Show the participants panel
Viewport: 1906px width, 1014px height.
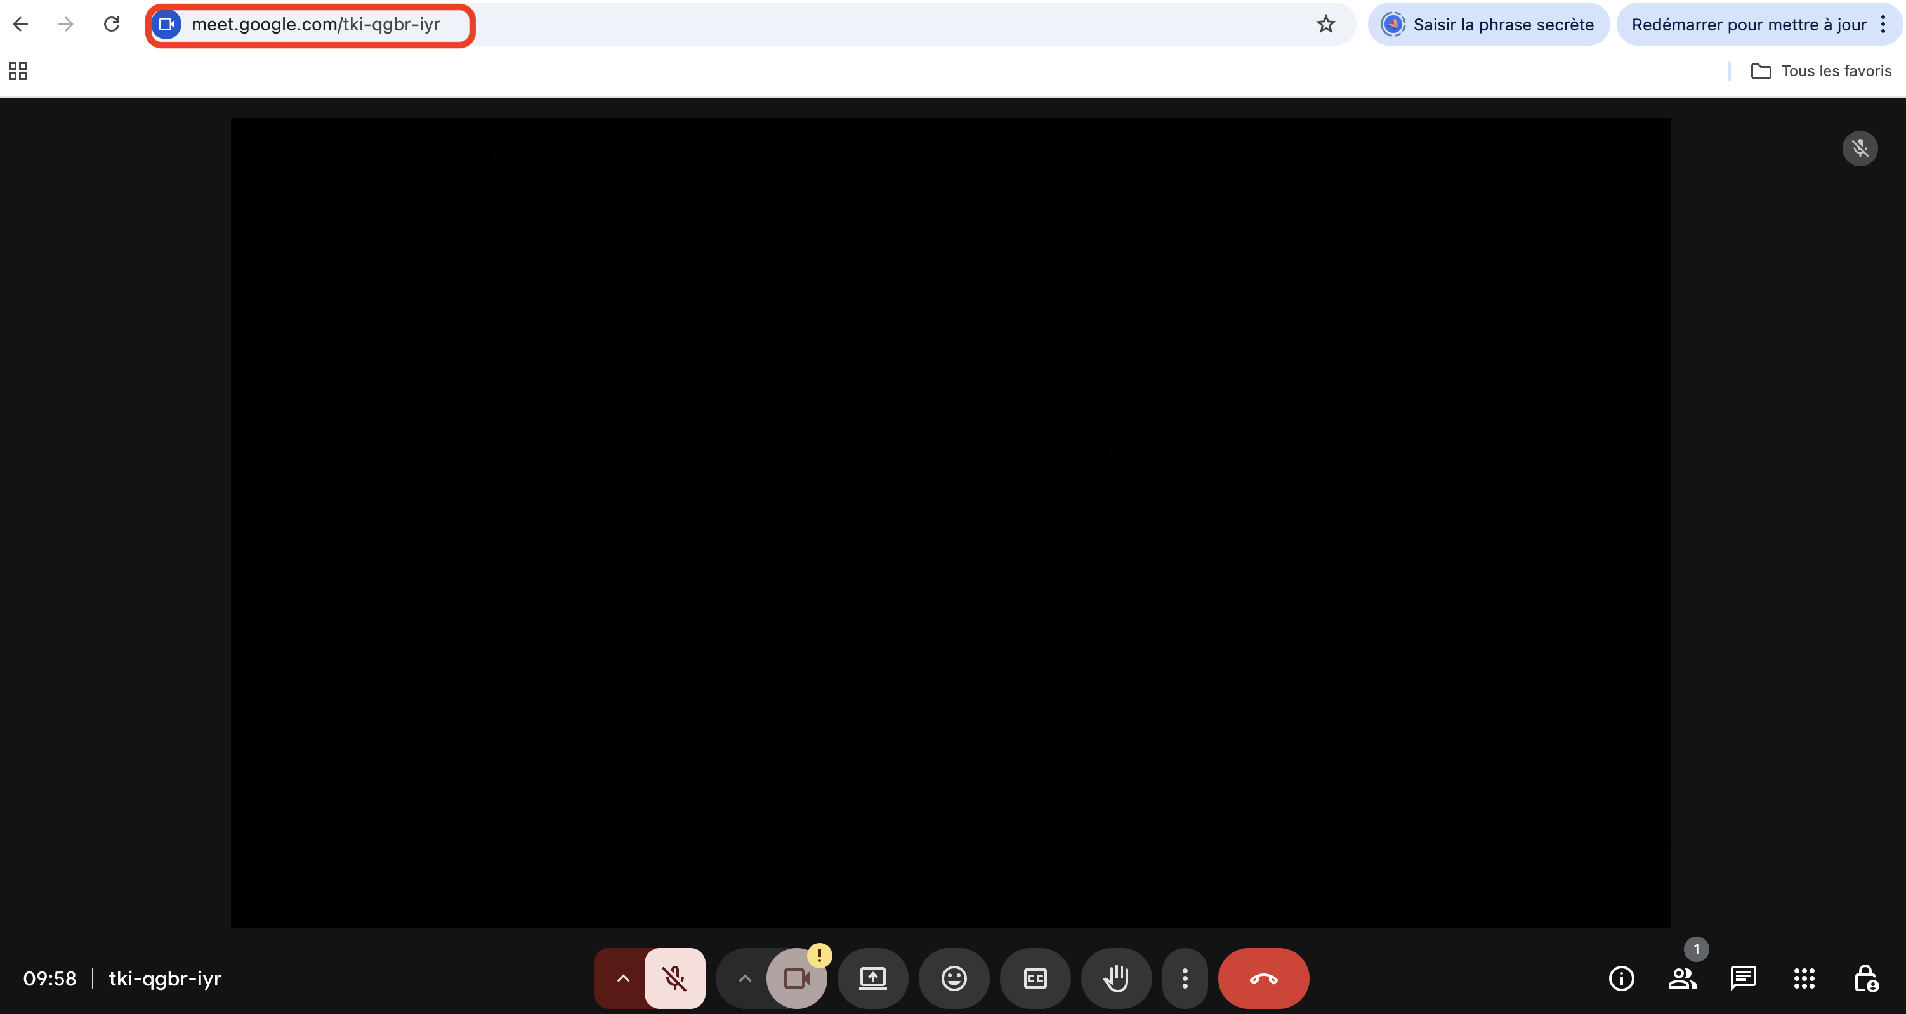click(x=1682, y=978)
